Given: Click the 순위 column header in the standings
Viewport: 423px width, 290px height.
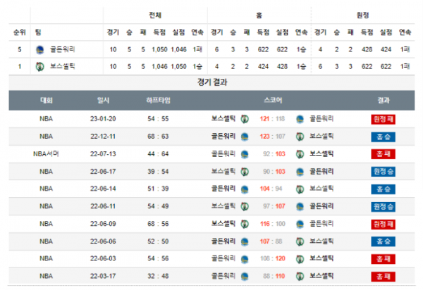Looking at the screenshot, I should 20,32.
